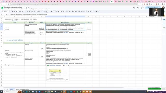Click the Insert comment toolbar icon
This screenshot has width=166, height=93.
pyautogui.click(x=84, y=12)
